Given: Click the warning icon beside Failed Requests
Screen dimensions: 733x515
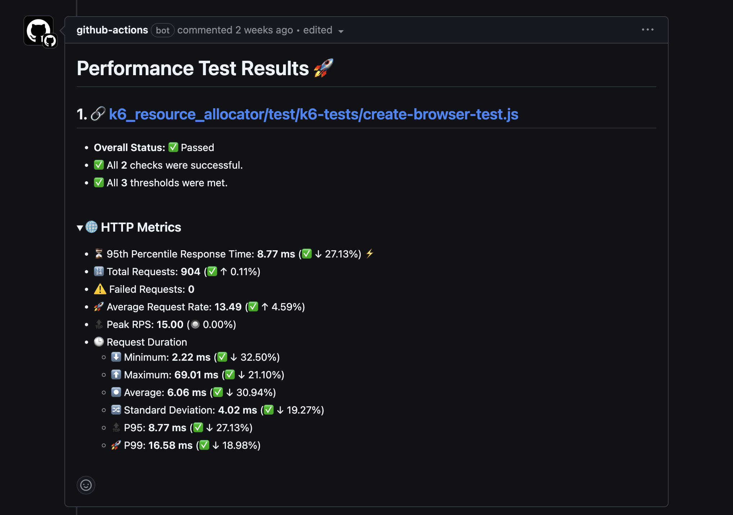Looking at the screenshot, I should (x=100, y=289).
